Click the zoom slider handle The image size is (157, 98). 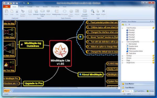(142, 94)
